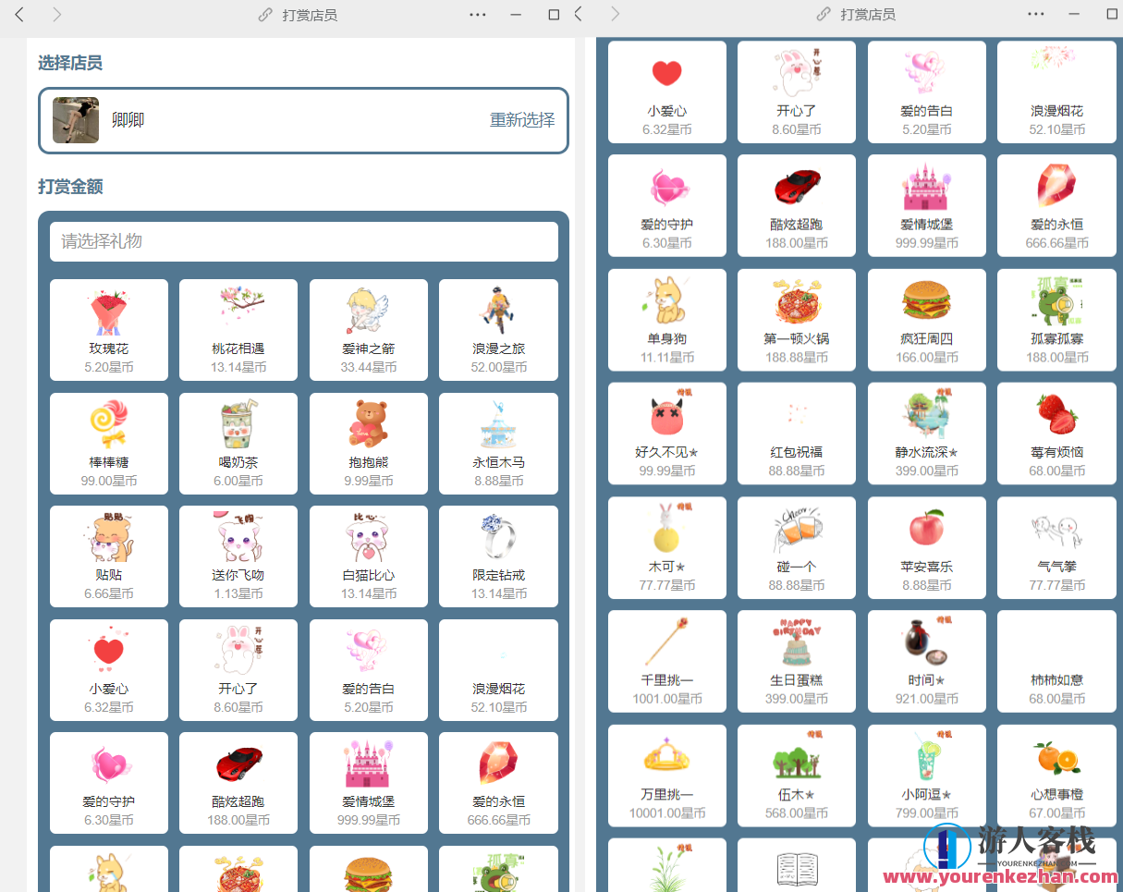Select 浪漫烟花 gift in left window
Image resolution: width=1123 pixels, height=892 pixels.
498,670
